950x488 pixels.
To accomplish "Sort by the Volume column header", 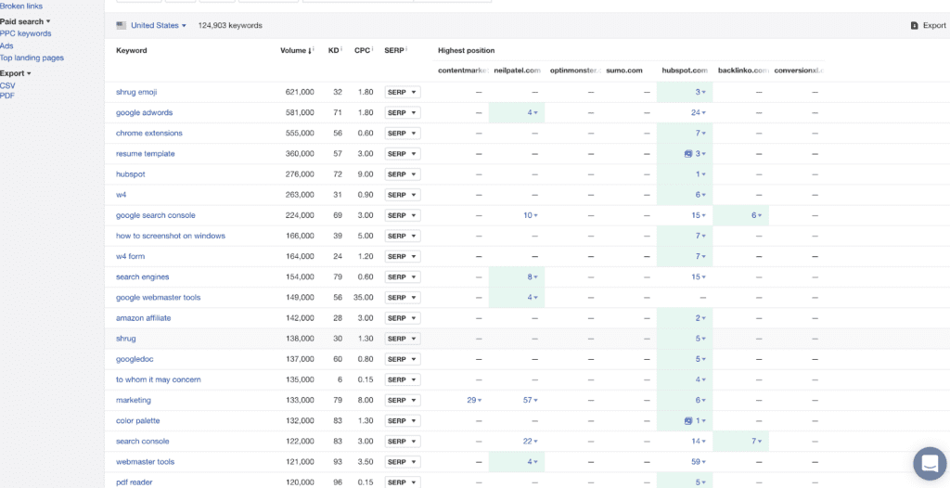I will 296,50.
